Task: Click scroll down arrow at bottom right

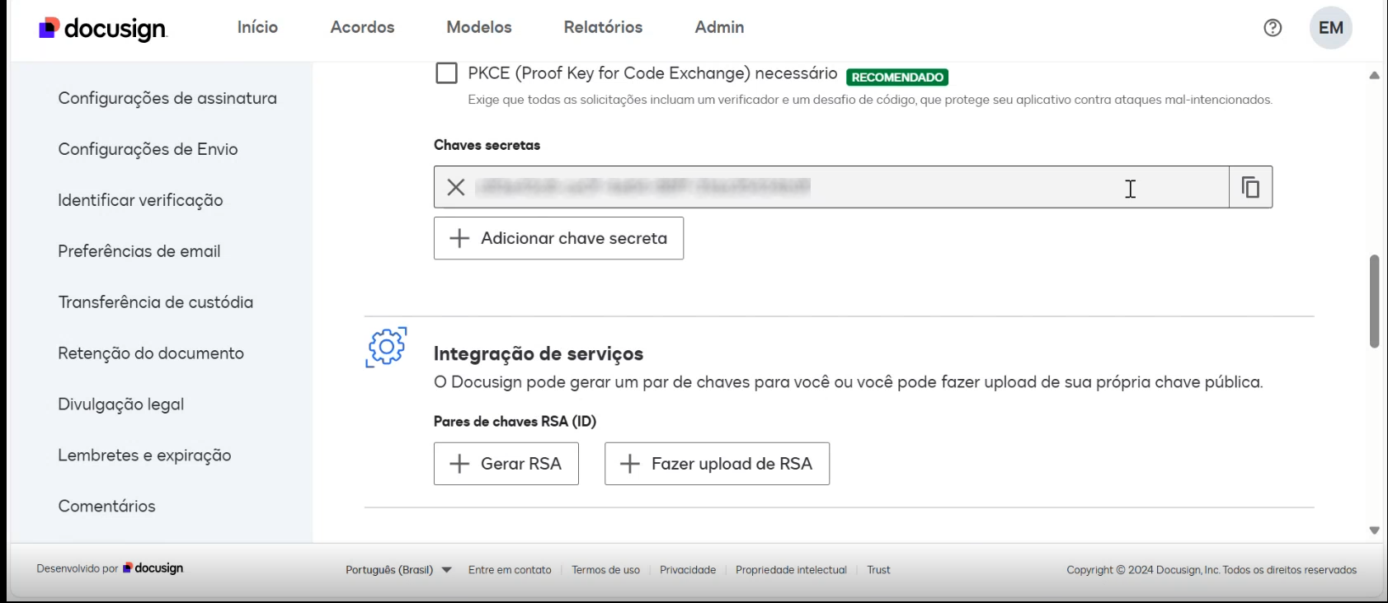Action: [1374, 531]
